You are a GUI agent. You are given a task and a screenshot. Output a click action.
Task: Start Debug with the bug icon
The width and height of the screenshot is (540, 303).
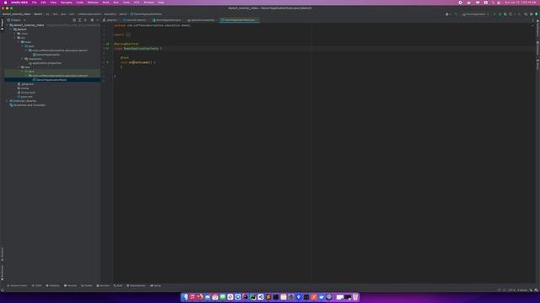(x=499, y=14)
